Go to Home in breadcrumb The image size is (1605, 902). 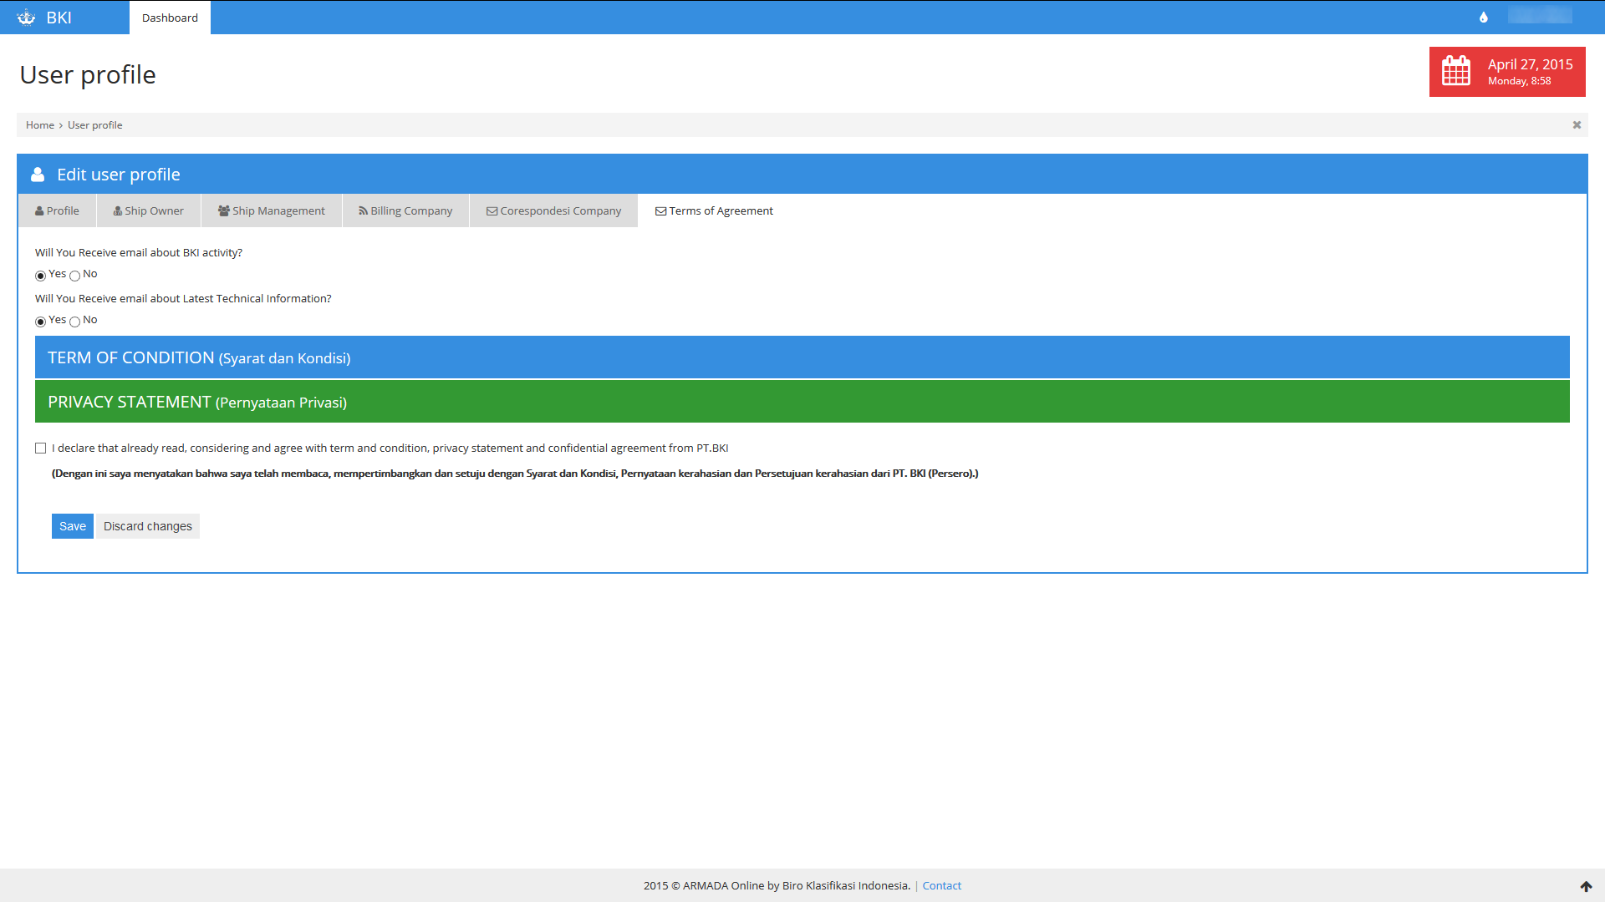point(40,125)
